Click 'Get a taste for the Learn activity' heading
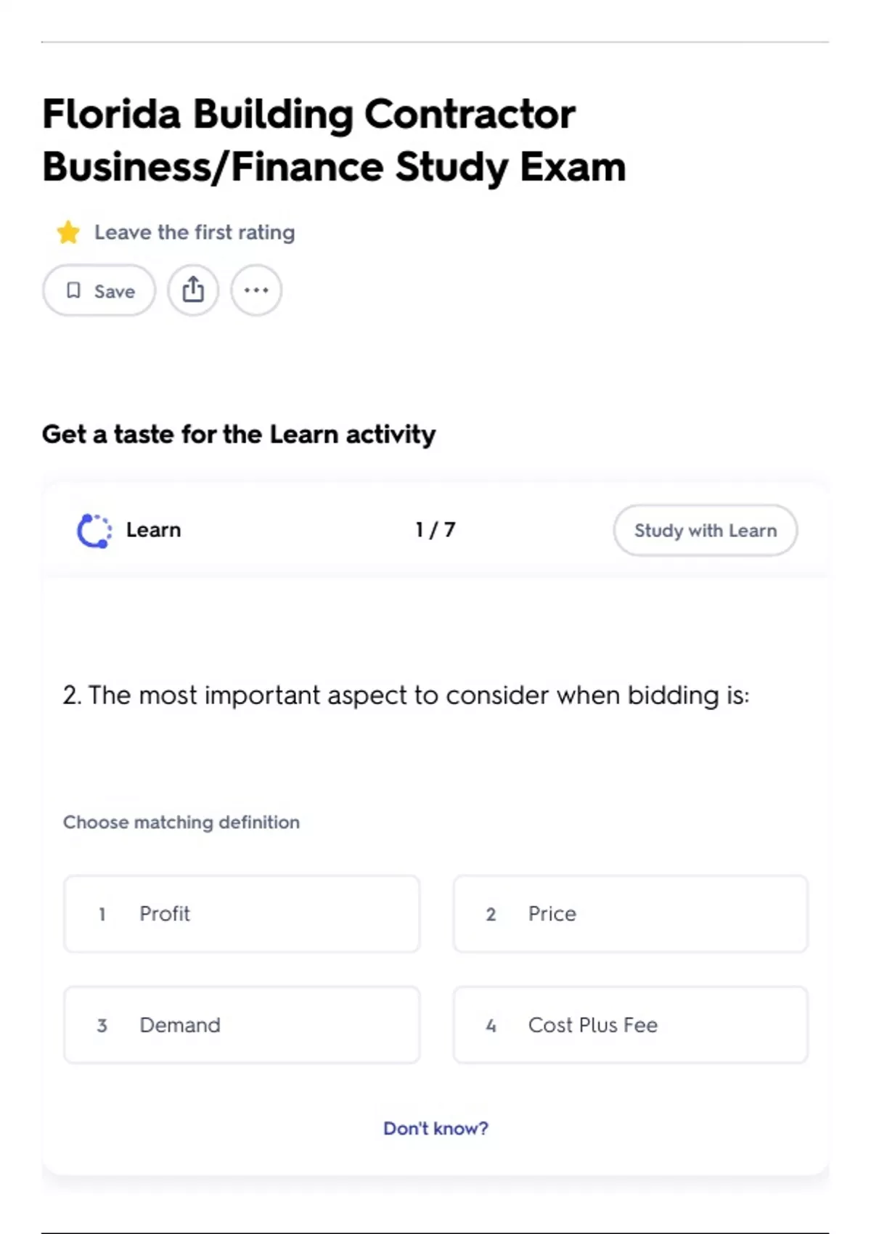871x1234 pixels. tap(239, 434)
